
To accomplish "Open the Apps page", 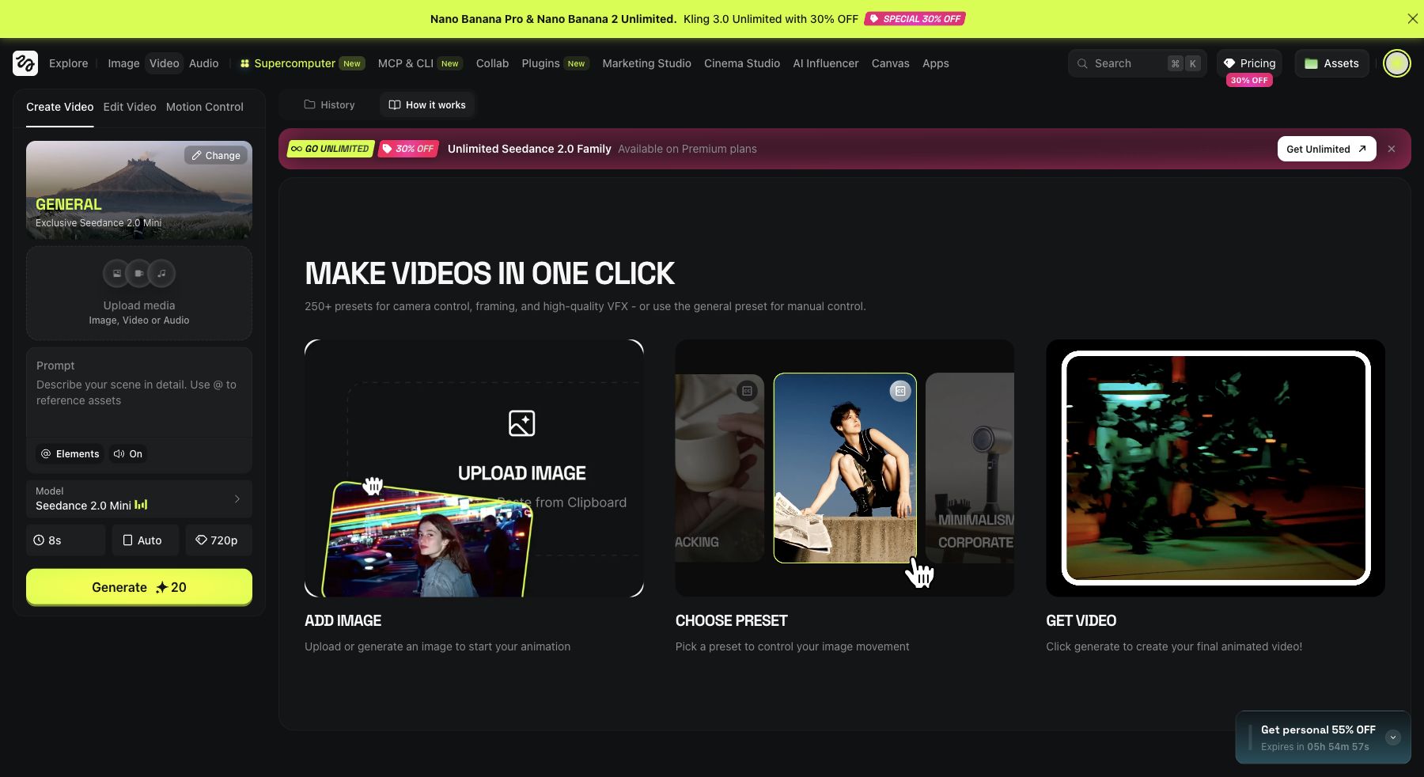I will (x=936, y=63).
